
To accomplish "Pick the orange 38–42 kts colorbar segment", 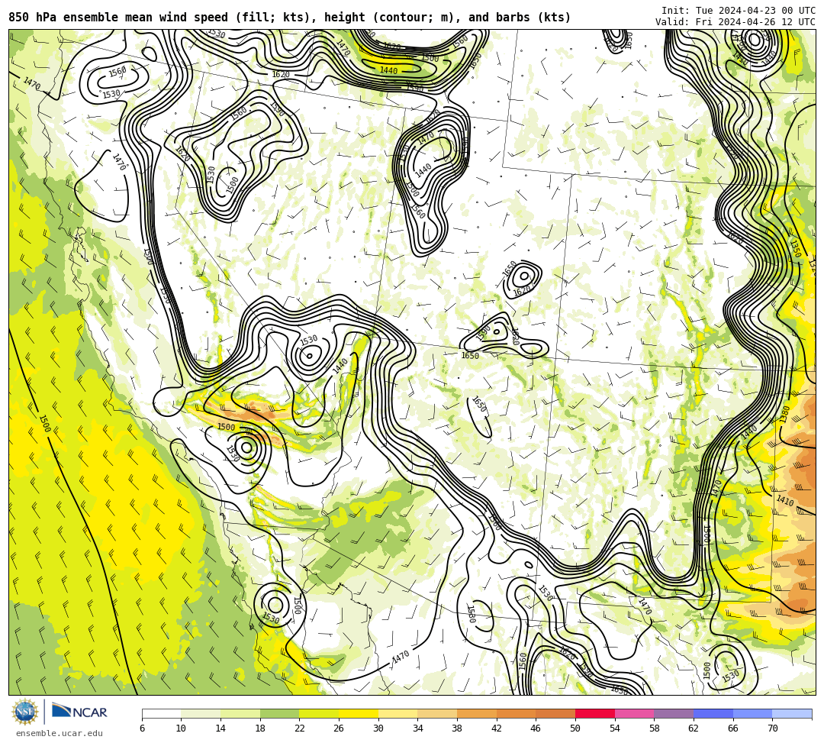I will 477,713.
